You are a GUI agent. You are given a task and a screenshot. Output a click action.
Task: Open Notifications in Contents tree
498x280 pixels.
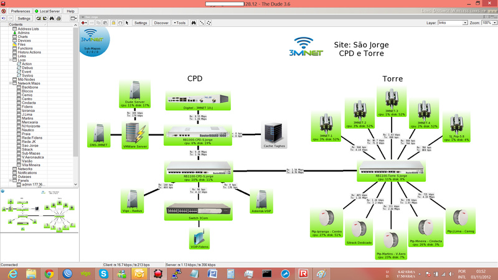click(27, 173)
